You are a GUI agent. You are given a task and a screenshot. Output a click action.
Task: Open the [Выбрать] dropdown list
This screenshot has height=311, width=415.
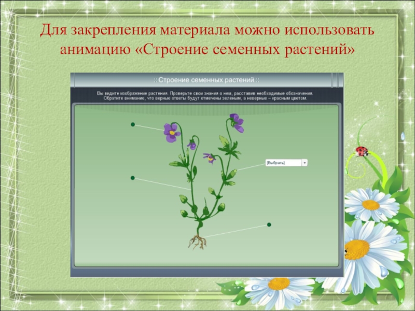click(x=283, y=163)
